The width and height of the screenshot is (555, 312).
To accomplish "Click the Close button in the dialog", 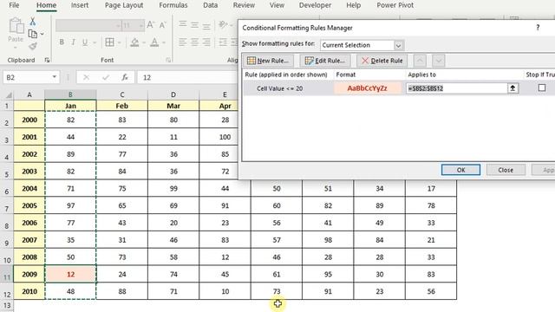I will (506, 170).
